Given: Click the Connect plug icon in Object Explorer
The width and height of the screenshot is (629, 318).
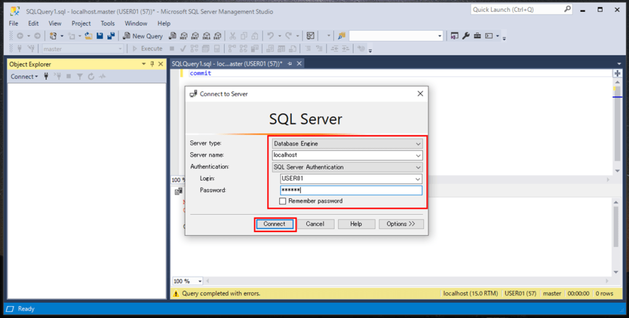Looking at the screenshot, I should (x=46, y=76).
